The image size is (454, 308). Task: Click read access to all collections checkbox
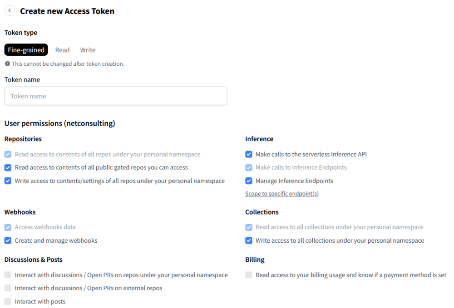249,227
